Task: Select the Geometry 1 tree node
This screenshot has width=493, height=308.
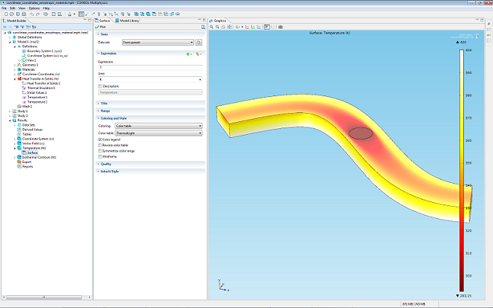Action: coord(30,65)
